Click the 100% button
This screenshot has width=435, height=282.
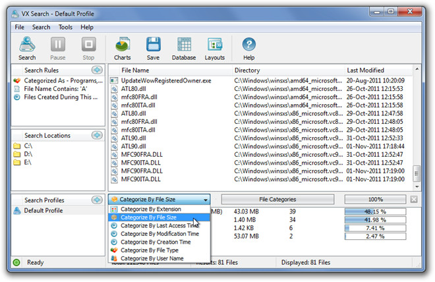point(376,200)
